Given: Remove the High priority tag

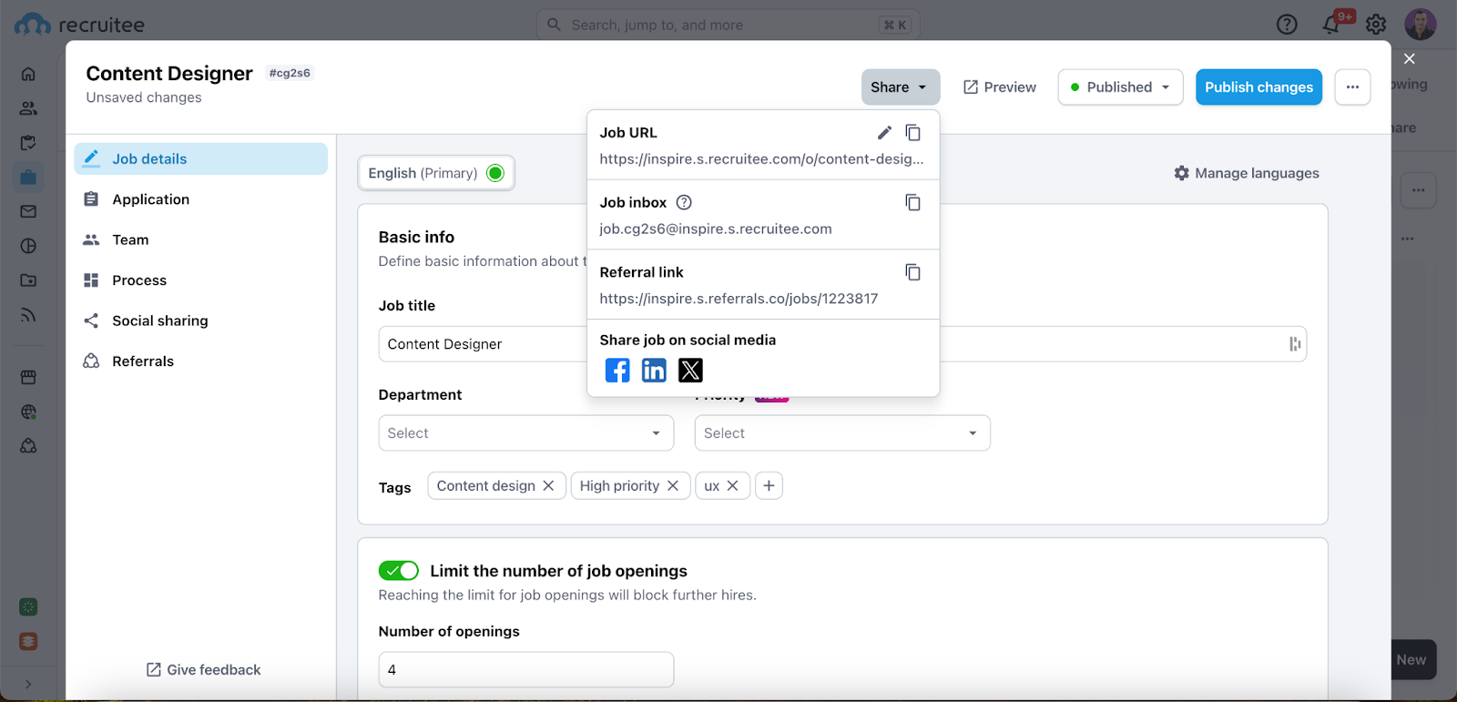Looking at the screenshot, I should (x=673, y=486).
